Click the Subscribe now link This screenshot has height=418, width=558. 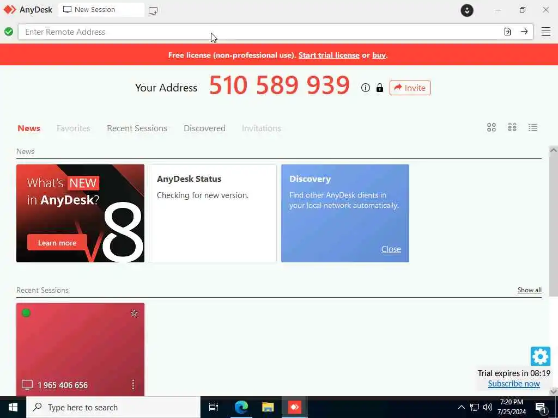pyautogui.click(x=514, y=384)
